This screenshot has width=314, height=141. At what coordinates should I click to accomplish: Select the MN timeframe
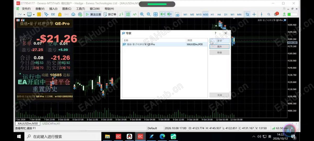239,15
